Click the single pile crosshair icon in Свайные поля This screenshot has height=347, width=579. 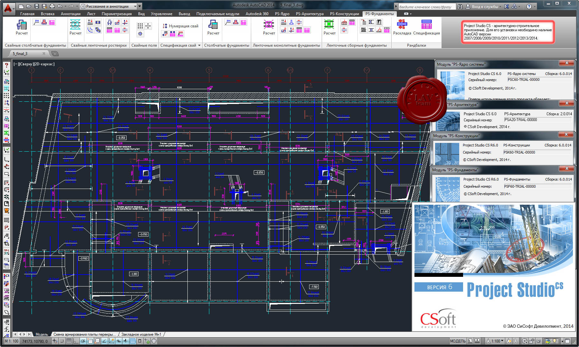[x=140, y=33]
